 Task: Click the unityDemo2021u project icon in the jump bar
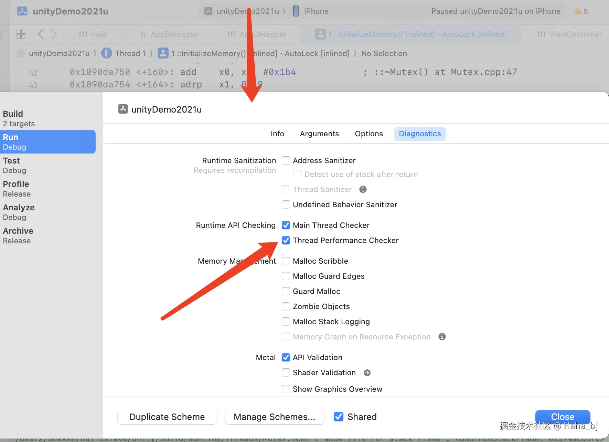(21, 53)
